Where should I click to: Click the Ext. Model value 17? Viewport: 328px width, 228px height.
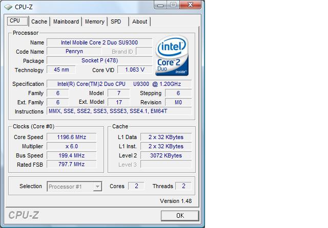click(x=118, y=102)
